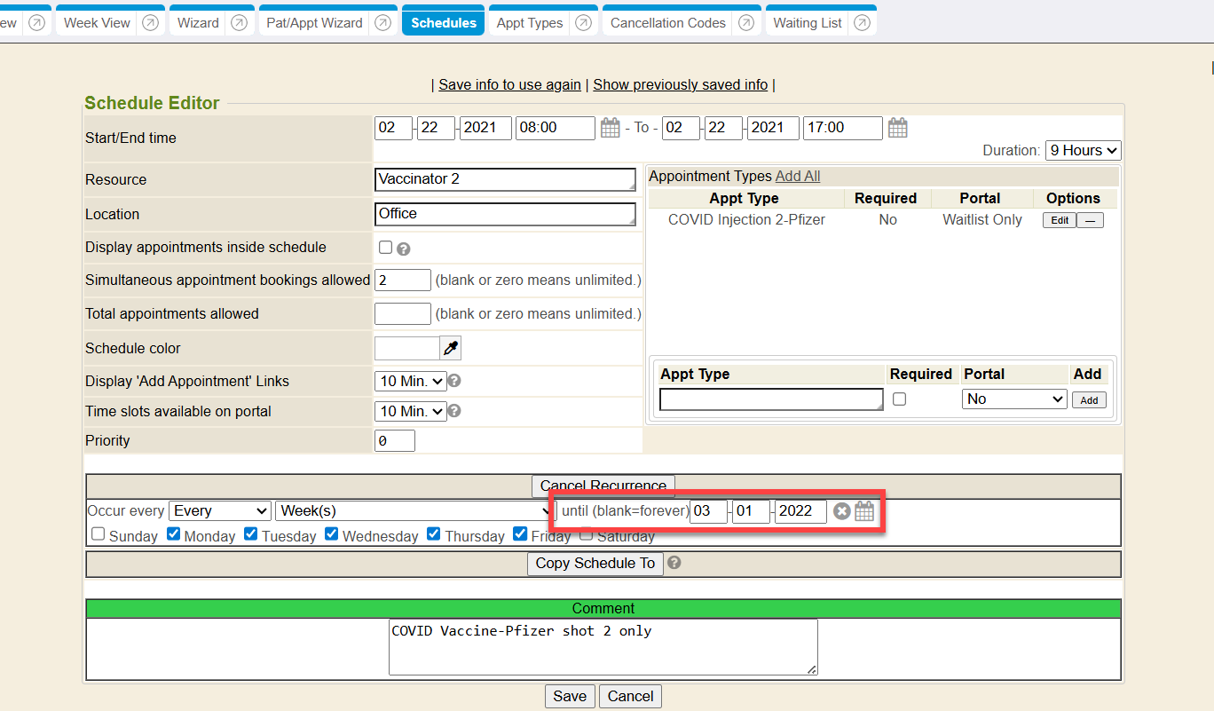Click help icon beside Display appointments checkbox
Viewport: 1214px width, 711px height.
point(403,249)
